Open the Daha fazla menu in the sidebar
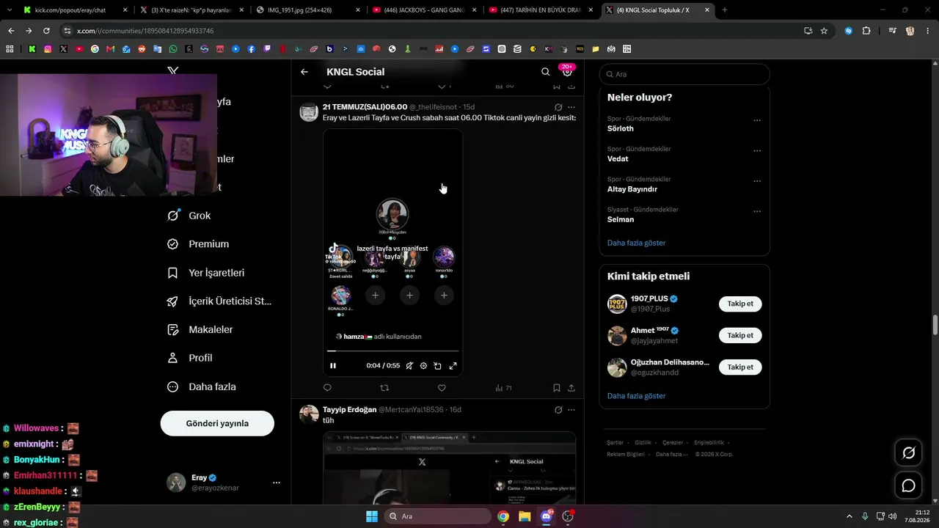The width and height of the screenshot is (939, 528). point(202,386)
